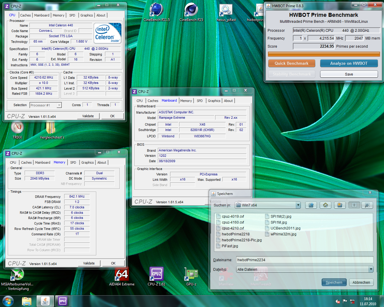
Task: Click OK in Memory CPU-Z window
Action: (x=113, y=263)
